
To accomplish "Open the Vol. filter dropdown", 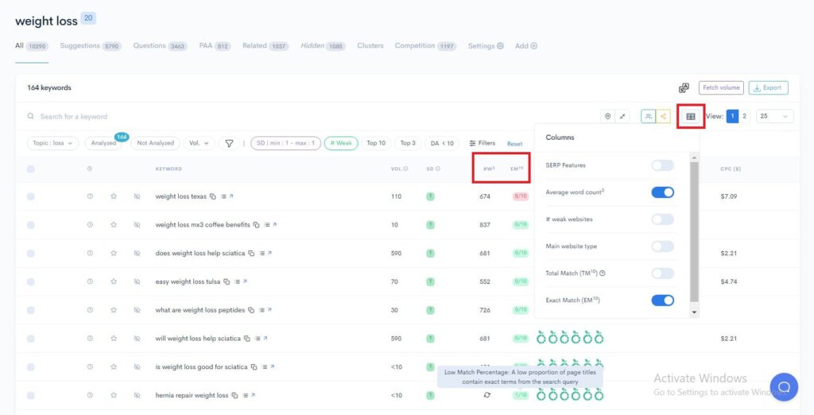I will click(199, 143).
